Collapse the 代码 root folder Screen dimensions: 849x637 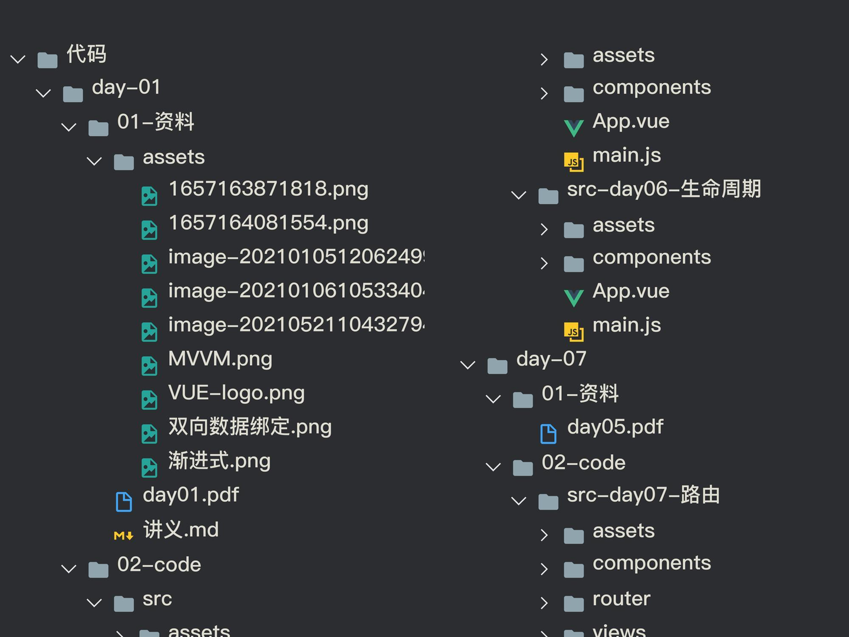coord(17,58)
